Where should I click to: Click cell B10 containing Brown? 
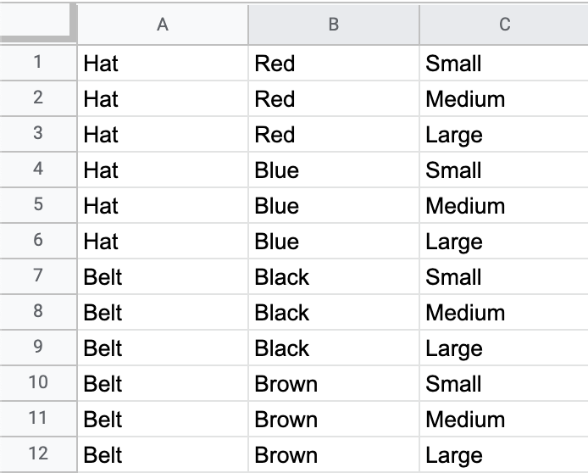point(333,384)
